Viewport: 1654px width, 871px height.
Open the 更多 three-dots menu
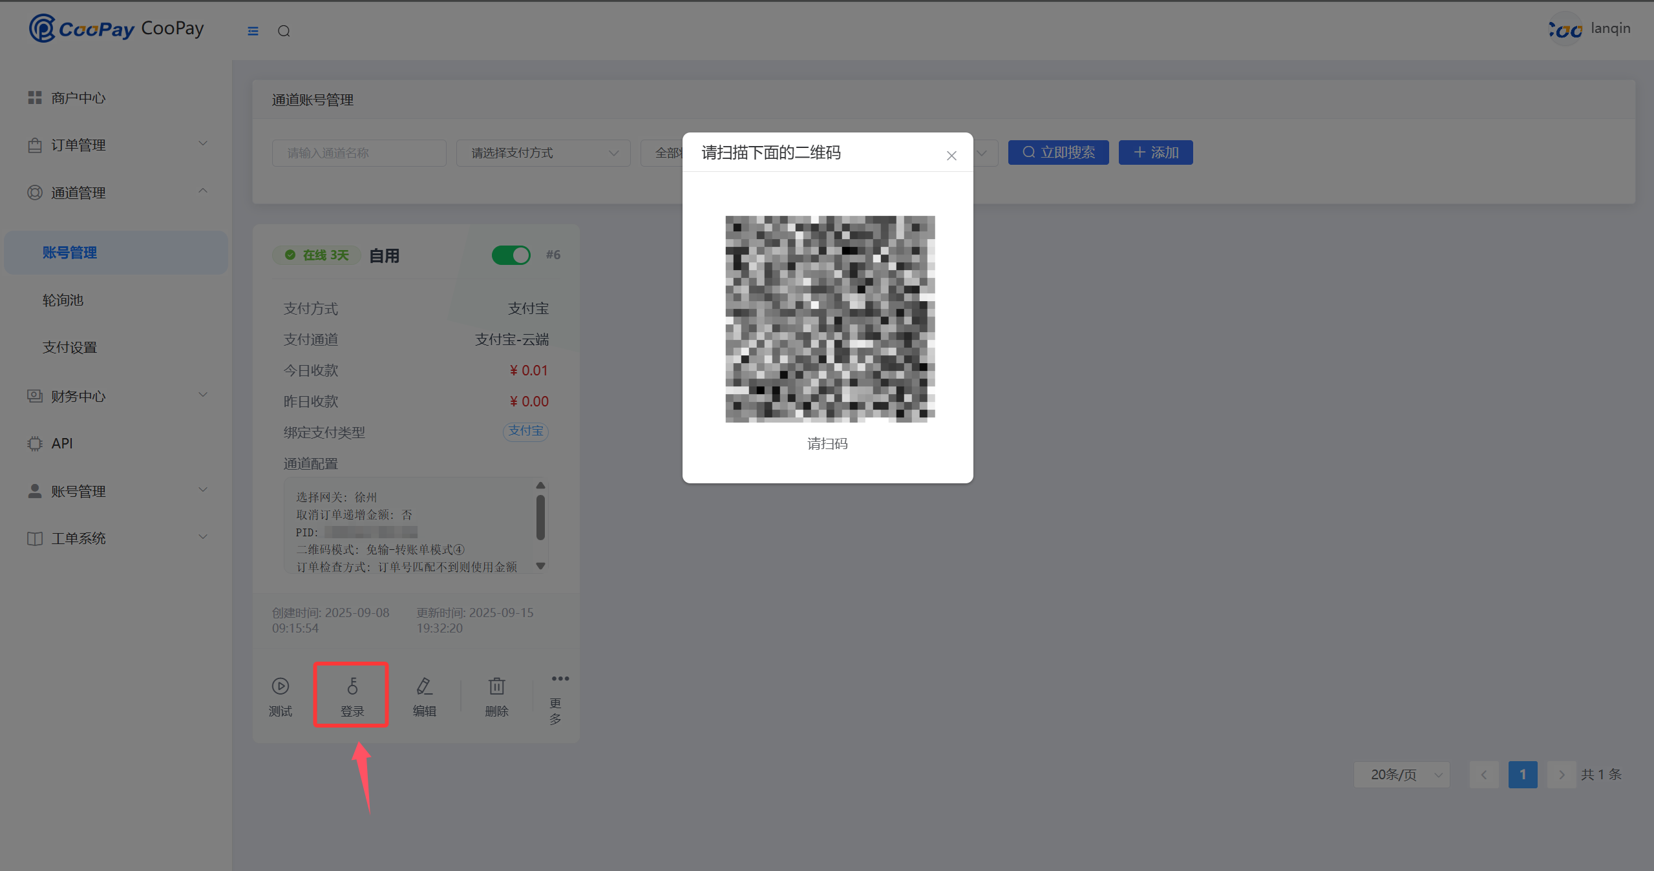coord(560,678)
